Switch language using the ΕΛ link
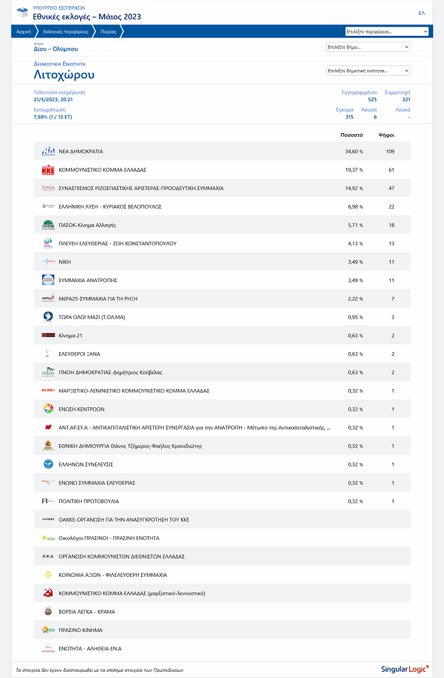Screen dimensions: 444x678 tap(422, 13)
